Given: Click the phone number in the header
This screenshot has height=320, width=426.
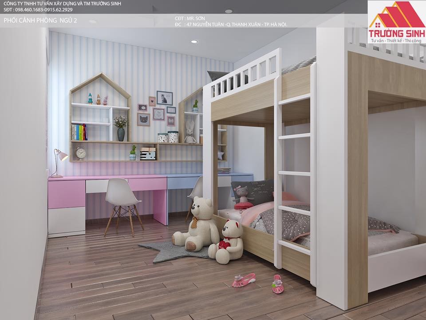Looking at the screenshot, I should point(38,9).
